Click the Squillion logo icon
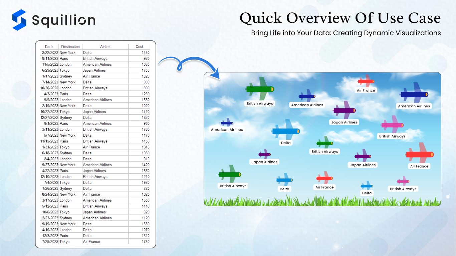This screenshot has width=456, height=256. coord(19,20)
